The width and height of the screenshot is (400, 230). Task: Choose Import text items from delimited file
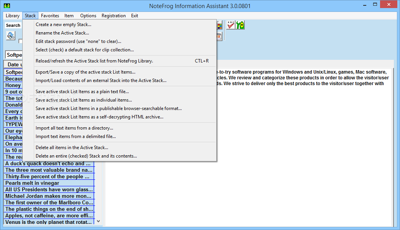pyautogui.click(x=119, y=136)
